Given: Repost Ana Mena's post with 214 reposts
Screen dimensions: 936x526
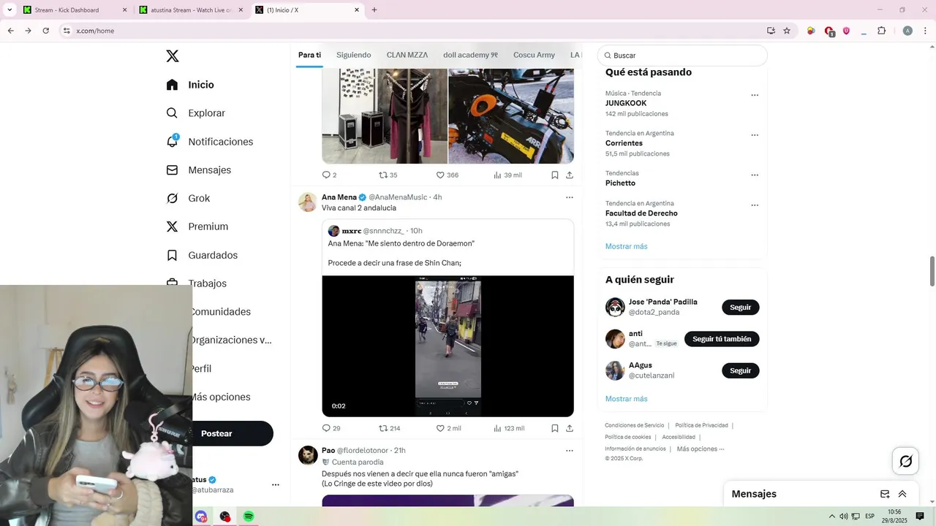Looking at the screenshot, I should (x=383, y=428).
